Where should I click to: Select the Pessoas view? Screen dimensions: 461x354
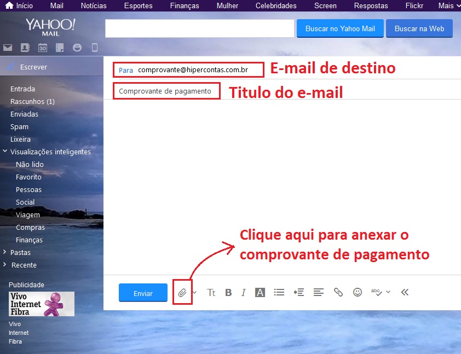coord(29,189)
